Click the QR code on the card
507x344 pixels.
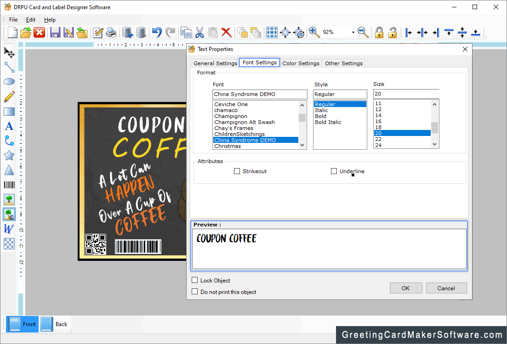[96, 244]
